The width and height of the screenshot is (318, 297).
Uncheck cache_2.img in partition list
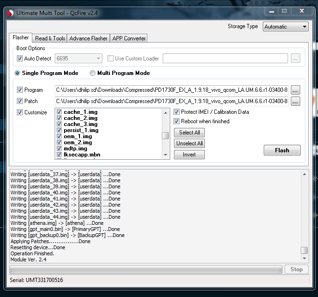[59, 118]
